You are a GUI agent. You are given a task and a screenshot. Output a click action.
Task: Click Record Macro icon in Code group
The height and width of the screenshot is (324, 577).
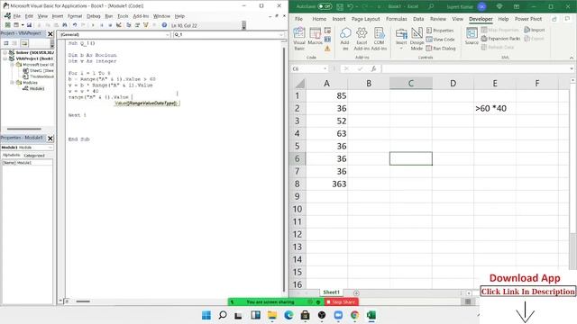coord(327,30)
